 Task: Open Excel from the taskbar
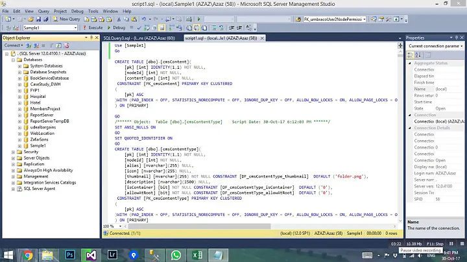click(197, 255)
